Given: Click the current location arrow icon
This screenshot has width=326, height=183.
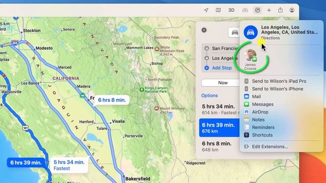Looking at the screenshot, I should click(x=206, y=10).
